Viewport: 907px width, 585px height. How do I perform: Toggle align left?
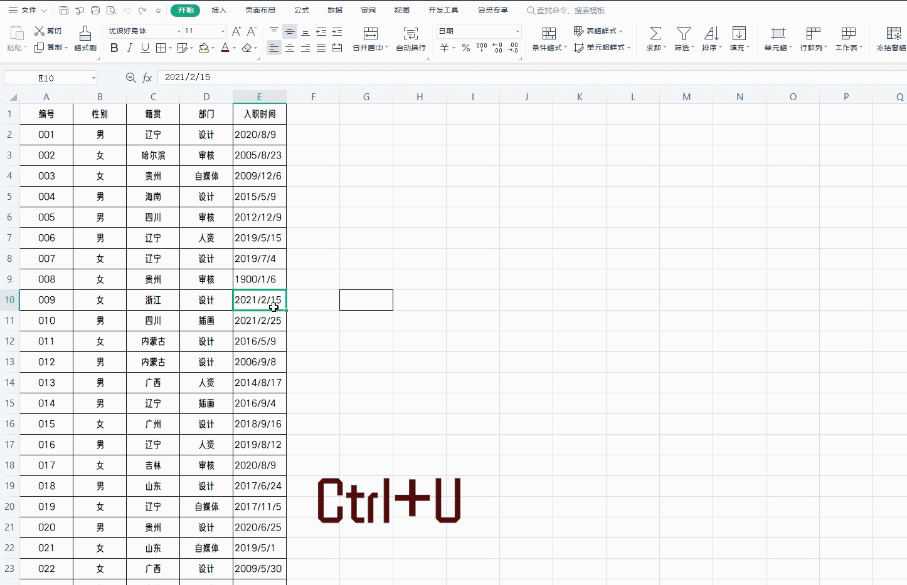click(x=274, y=48)
